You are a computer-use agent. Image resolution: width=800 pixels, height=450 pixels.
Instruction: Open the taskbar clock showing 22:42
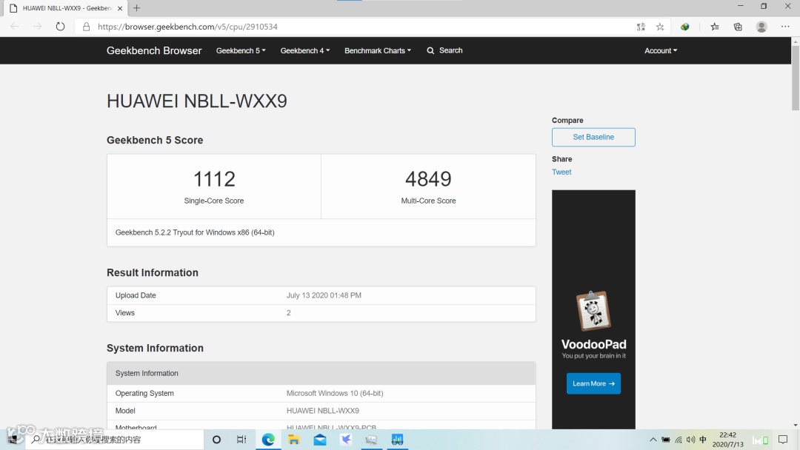pos(728,440)
